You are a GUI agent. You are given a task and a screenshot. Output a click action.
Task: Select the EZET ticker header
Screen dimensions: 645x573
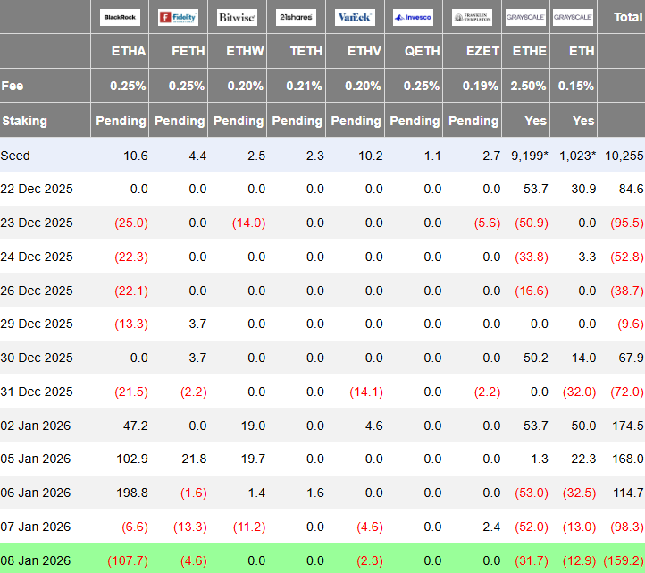coord(483,51)
